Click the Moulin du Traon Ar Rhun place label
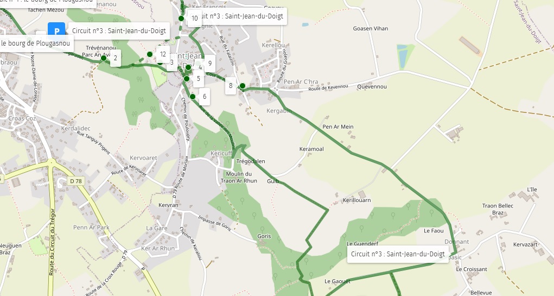Image resolution: width=554 pixels, height=296 pixels. click(239, 177)
